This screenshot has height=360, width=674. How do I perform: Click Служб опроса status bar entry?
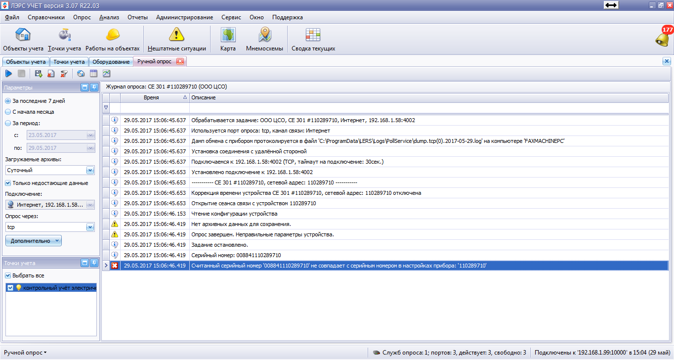coord(449,353)
